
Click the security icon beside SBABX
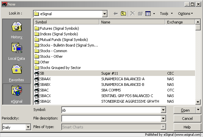click(37, 85)
